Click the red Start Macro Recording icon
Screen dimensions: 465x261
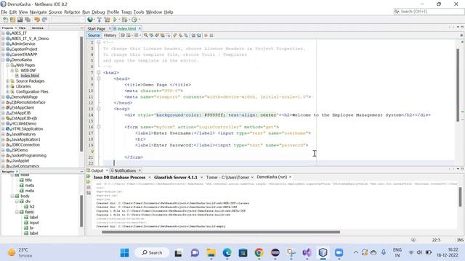(206, 36)
